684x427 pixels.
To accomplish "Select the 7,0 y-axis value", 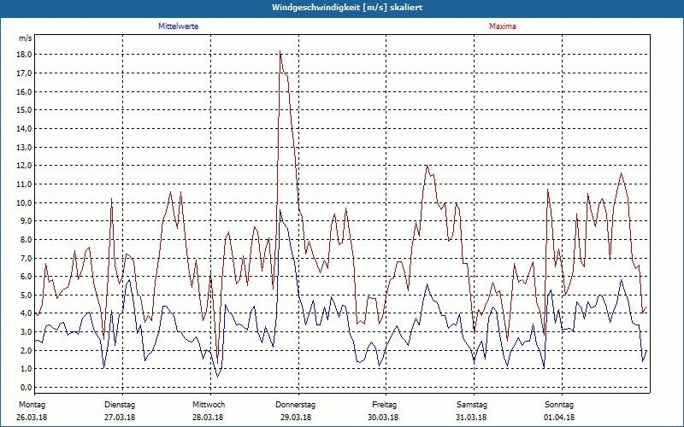I will click(27, 259).
